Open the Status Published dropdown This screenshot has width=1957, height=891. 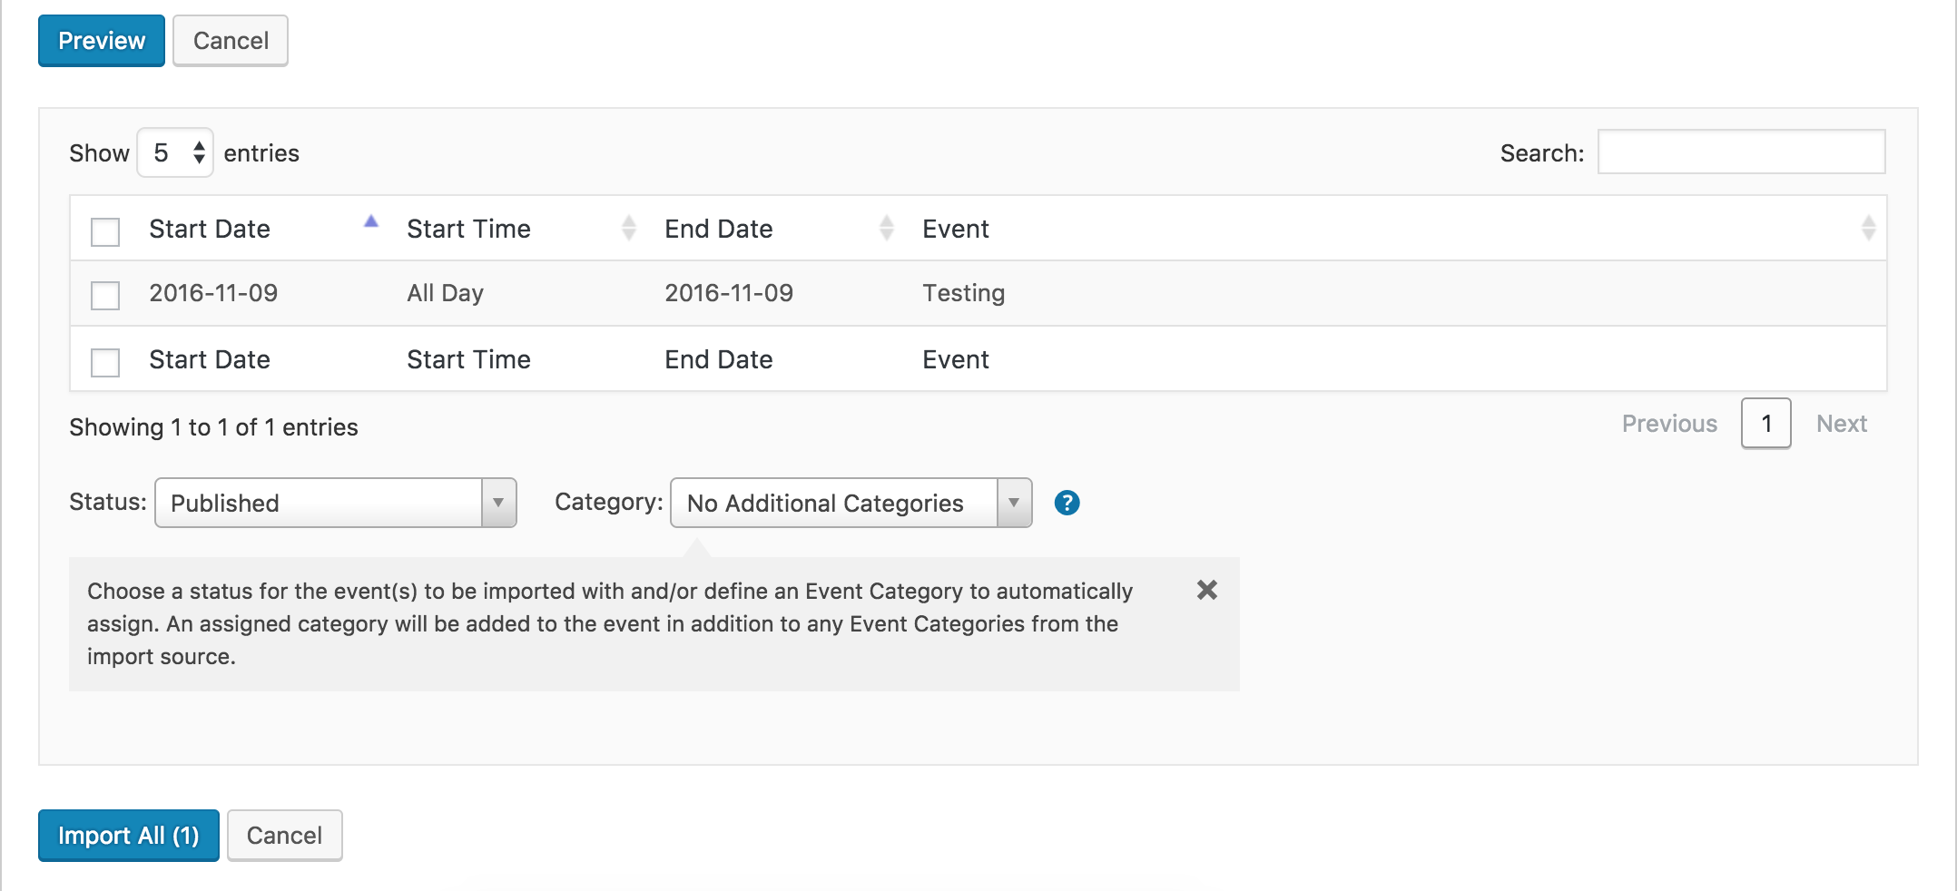click(335, 504)
